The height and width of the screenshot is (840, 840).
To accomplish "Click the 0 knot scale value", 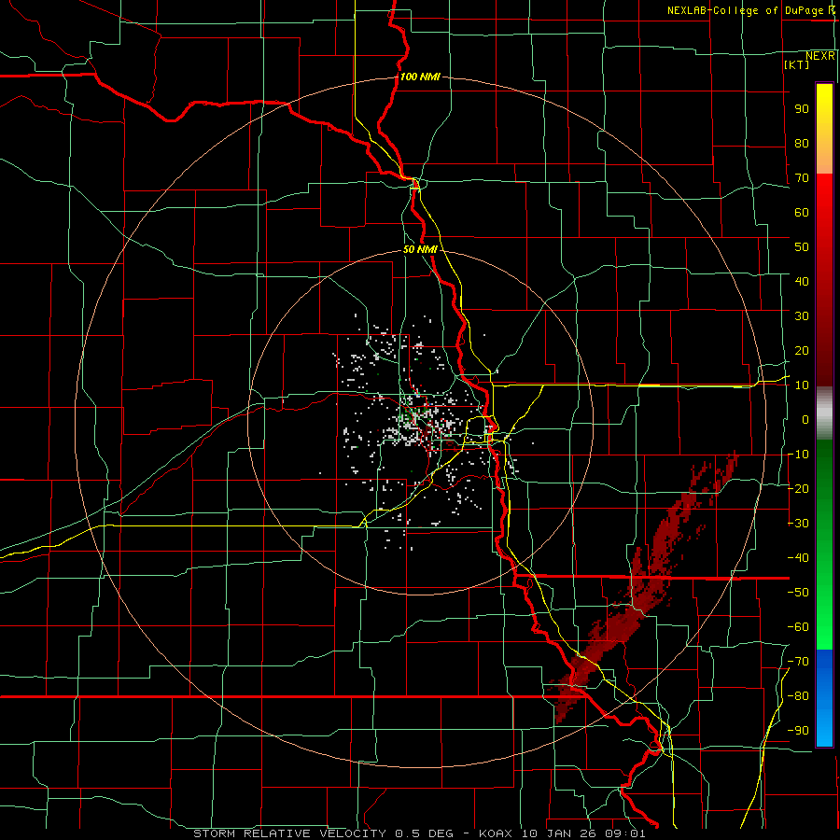I will (805, 419).
